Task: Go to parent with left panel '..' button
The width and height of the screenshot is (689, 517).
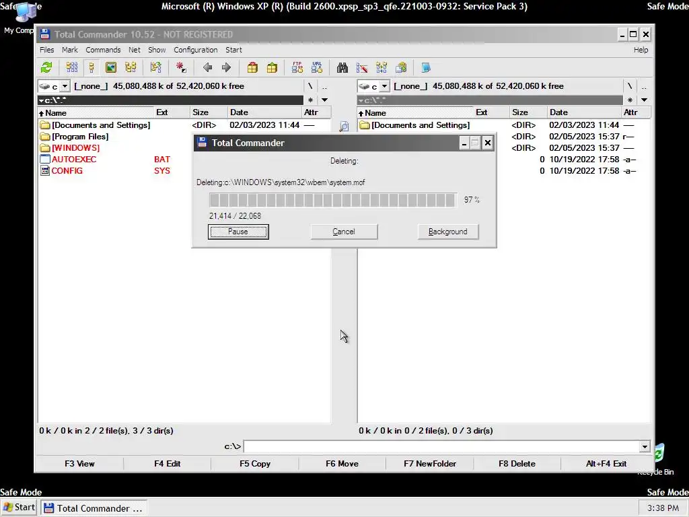Action: coord(324,86)
